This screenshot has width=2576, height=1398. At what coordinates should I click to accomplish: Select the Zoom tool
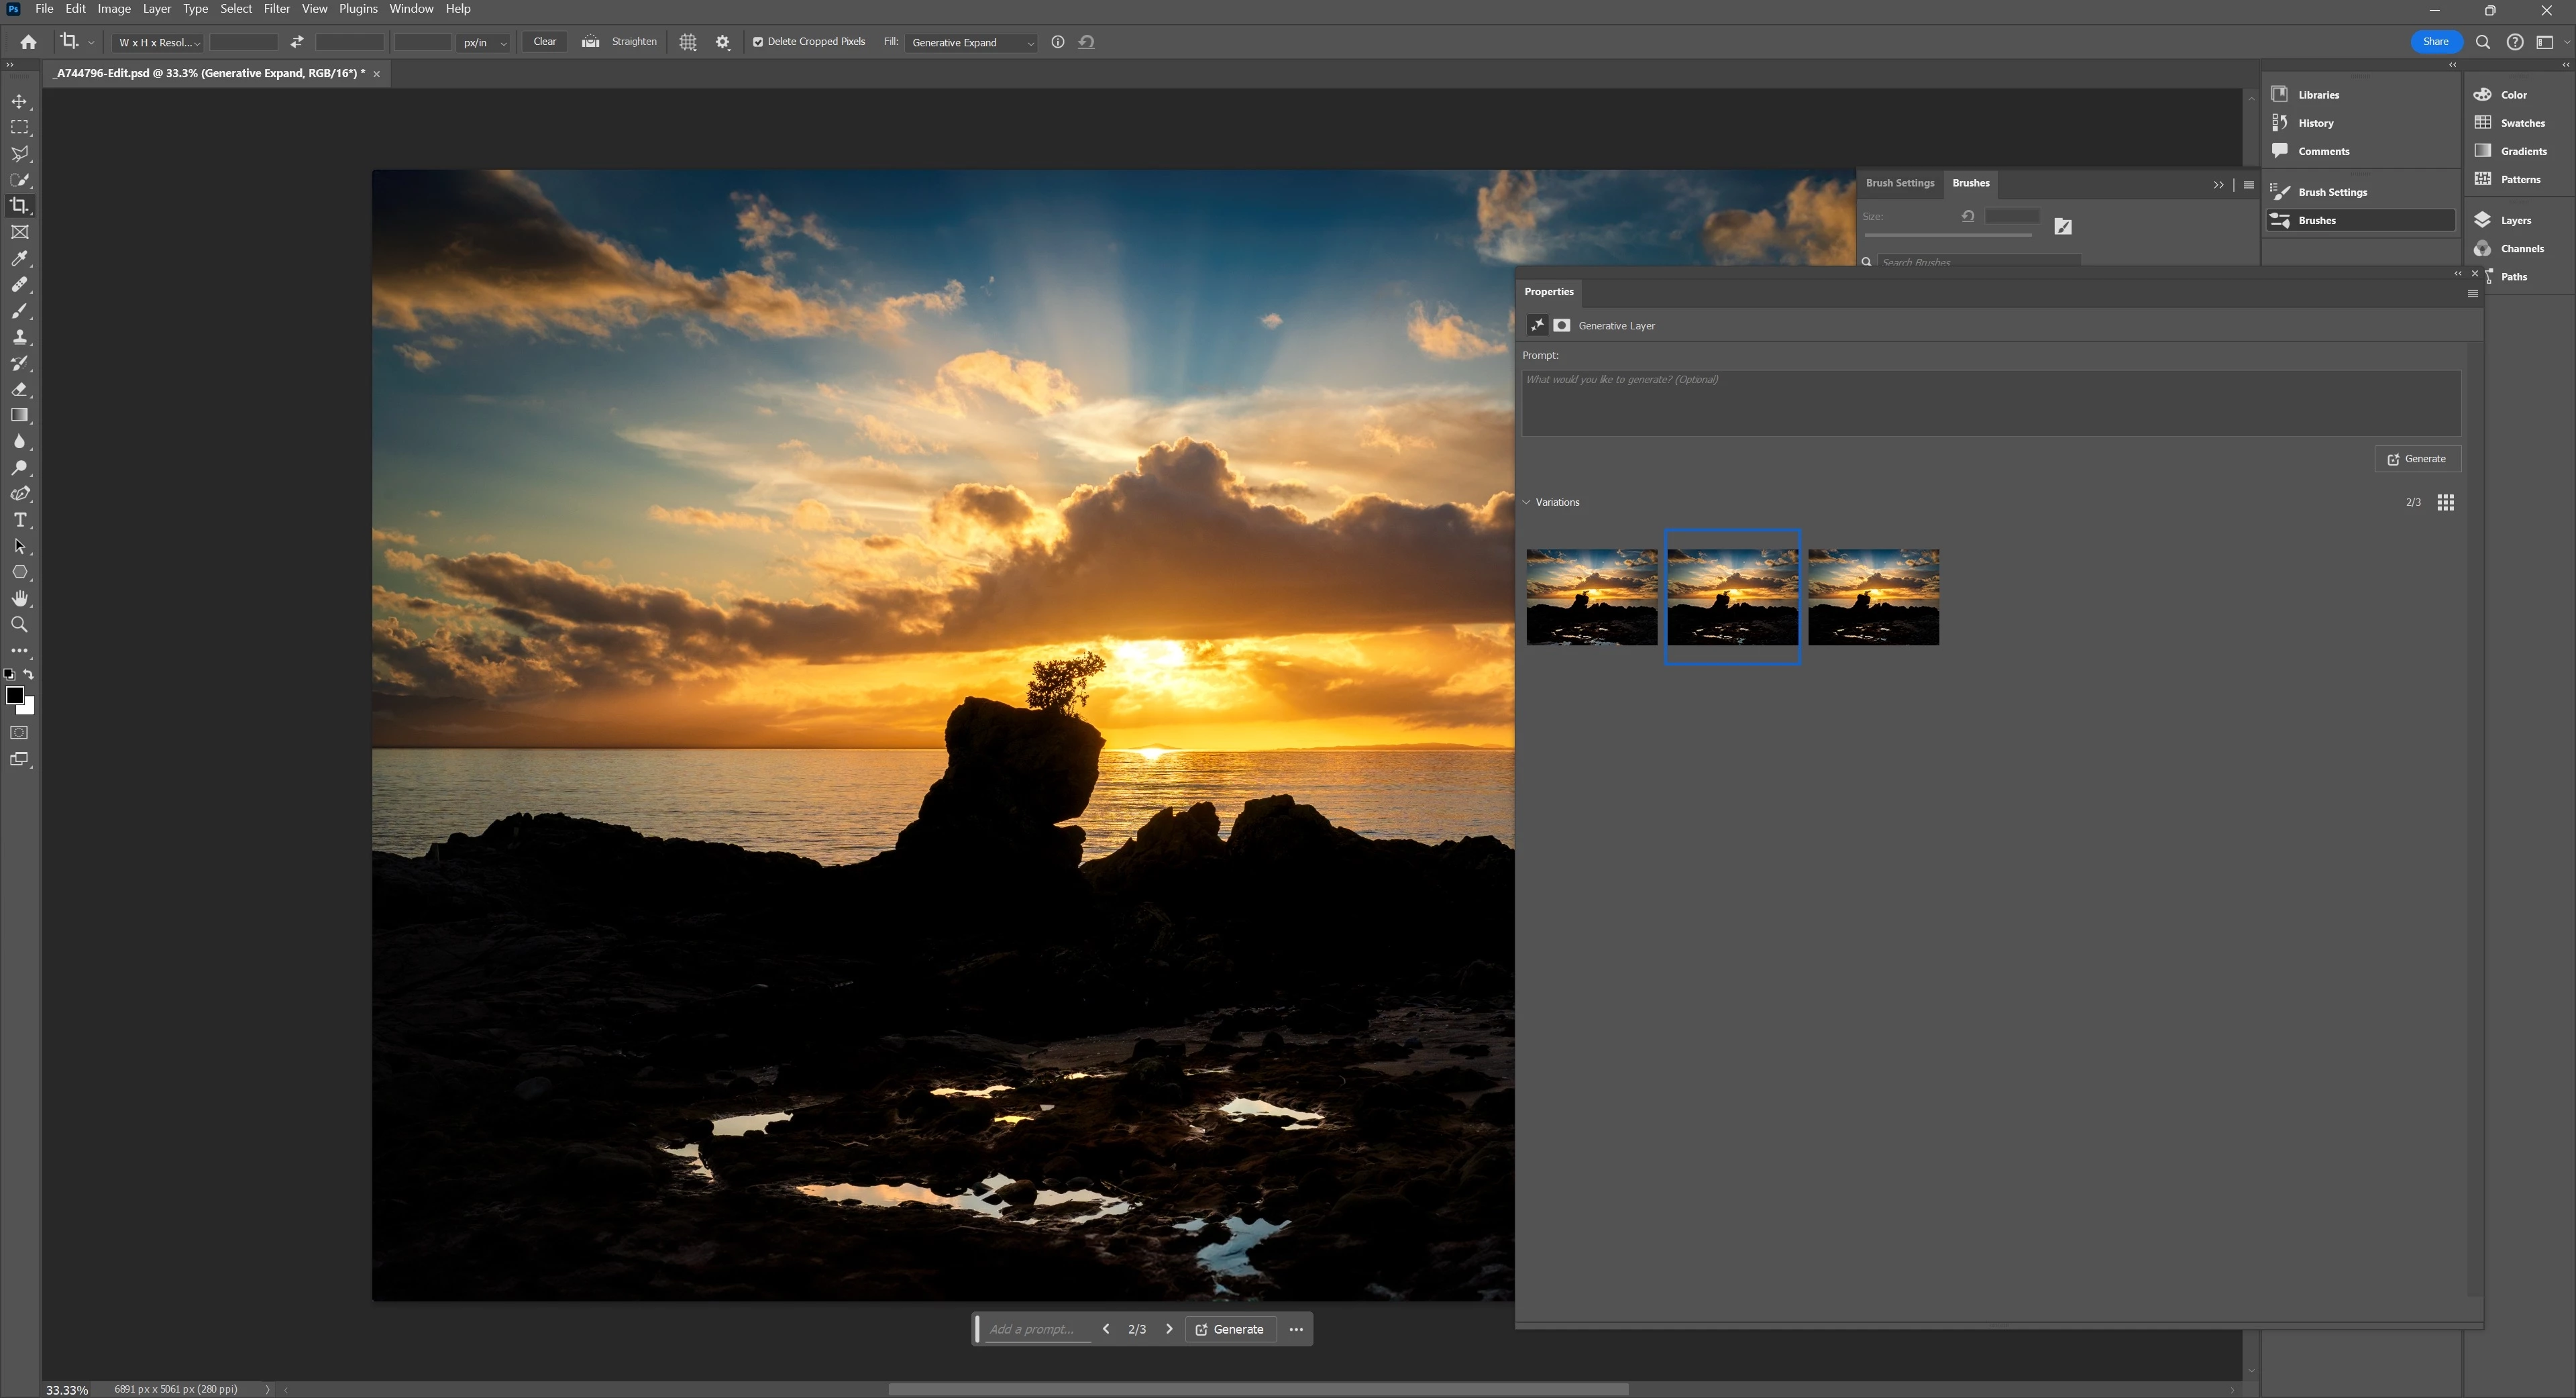(x=19, y=625)
